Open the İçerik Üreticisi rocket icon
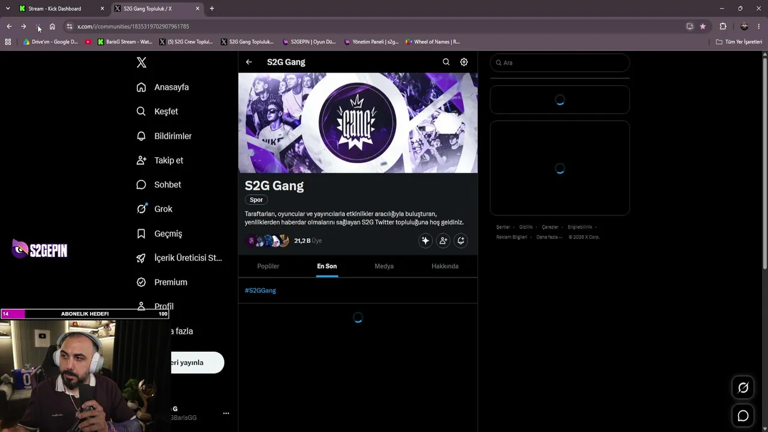The width and height of the screenshot is (768, 432). [x=141, y=258]
